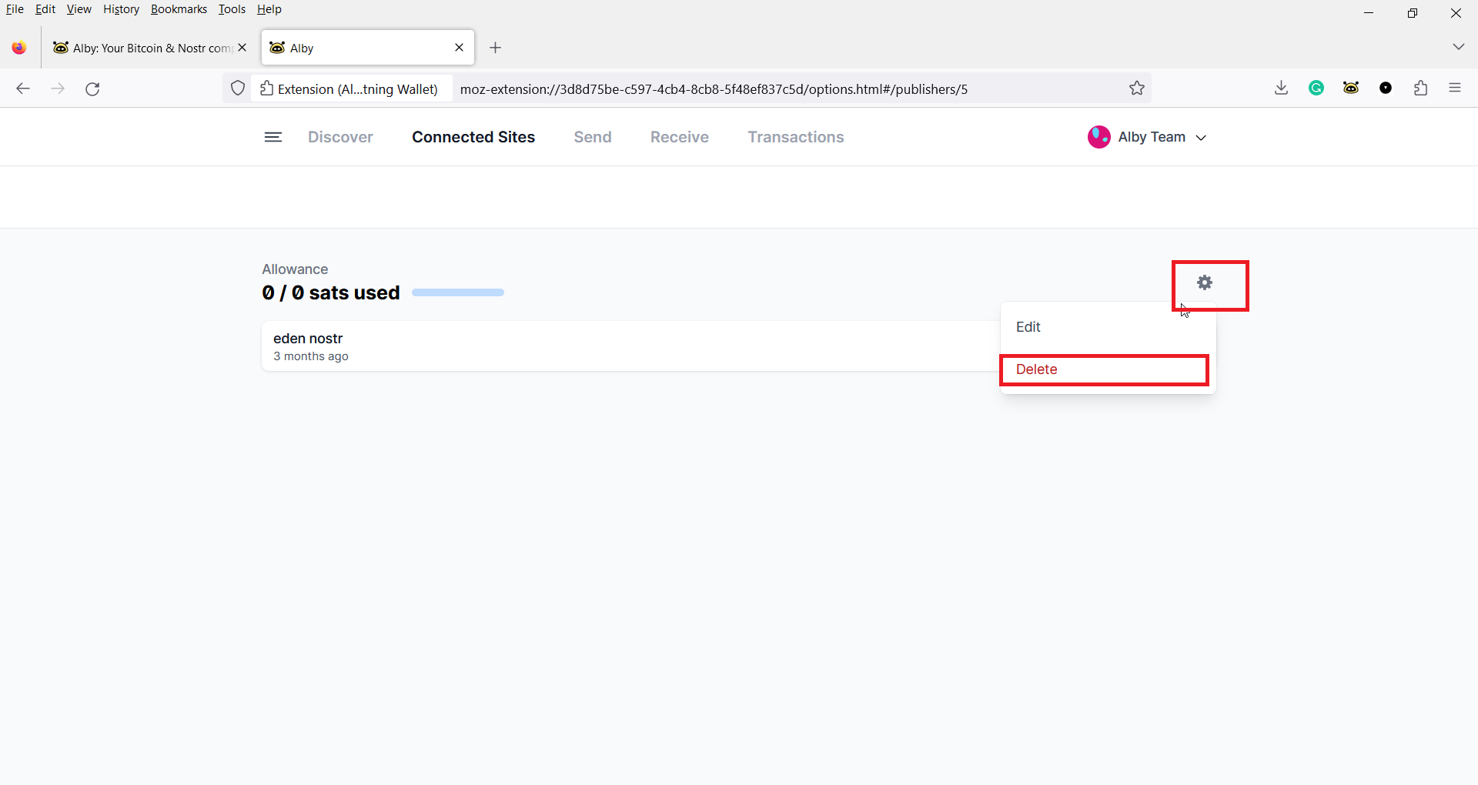Open the Alby extension toolbar icon
Screen dimensions: 1478x785
click(x=1351, y=89)
